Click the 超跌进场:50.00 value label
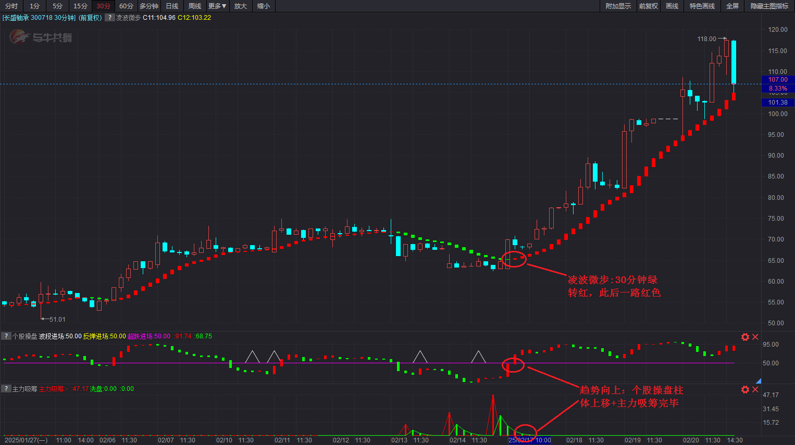Viewport: 795px width, 445px height. (x=149, y=336)
